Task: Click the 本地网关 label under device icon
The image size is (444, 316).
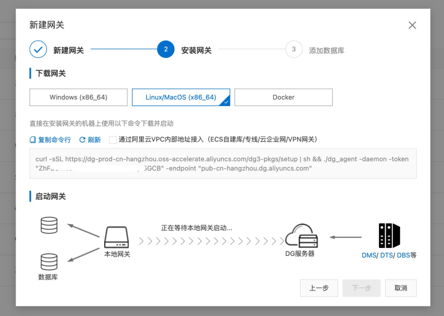Action: pyautogui.click(x=117, y=254)
